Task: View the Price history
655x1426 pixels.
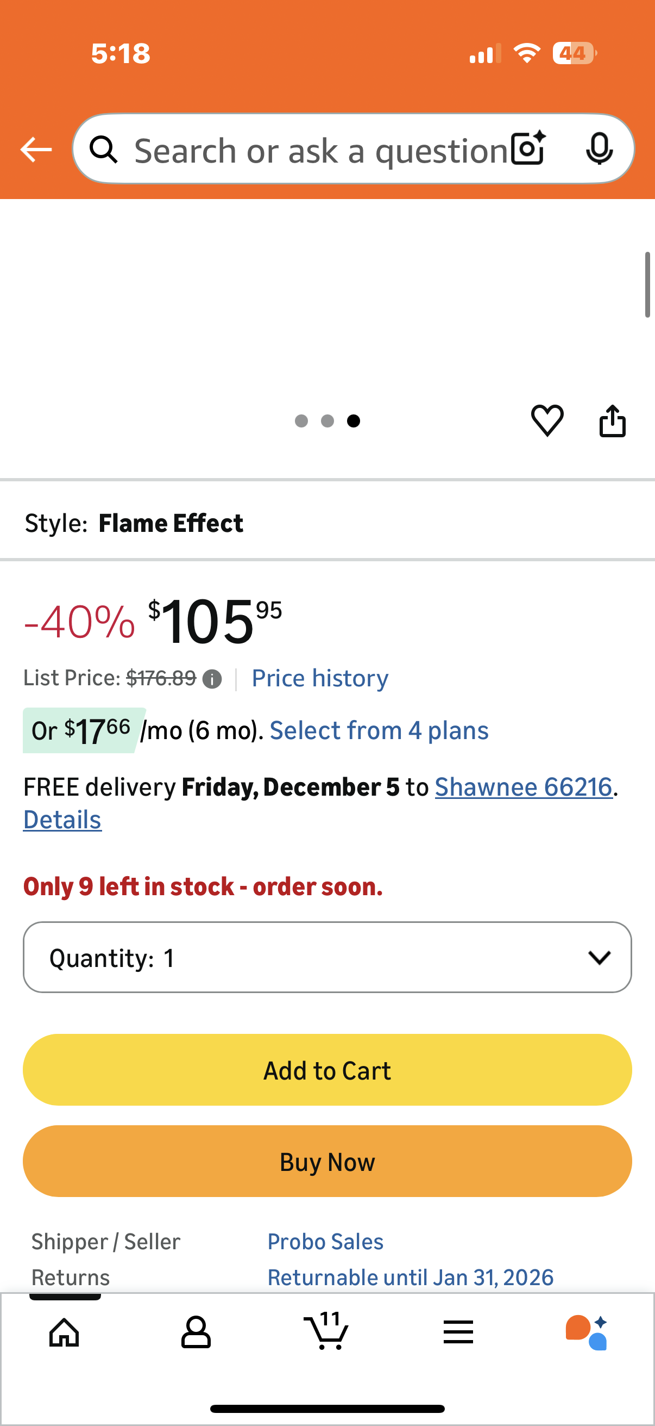Action: pos(319,678)
